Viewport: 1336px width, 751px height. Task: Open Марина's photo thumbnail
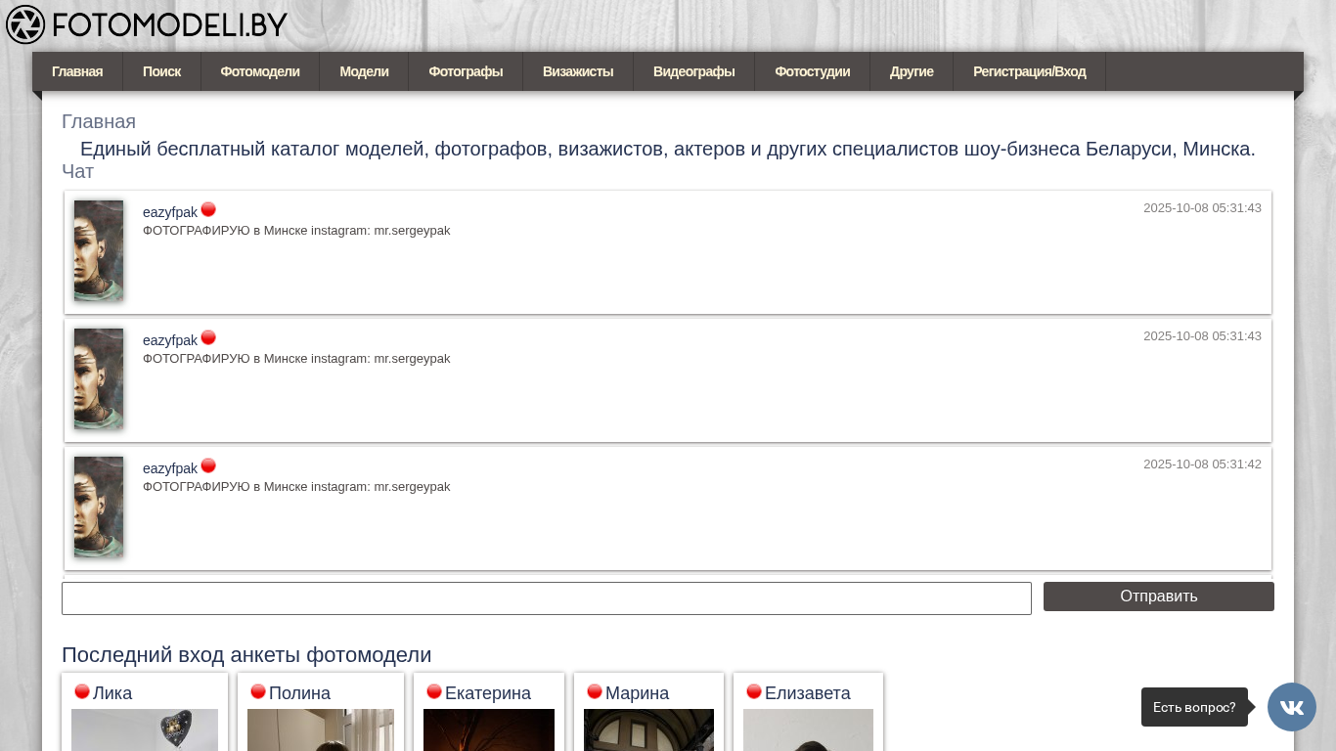pos(648,729)
